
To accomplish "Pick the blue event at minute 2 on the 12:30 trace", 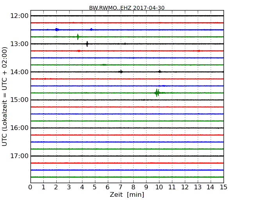I will coord(57,30).
